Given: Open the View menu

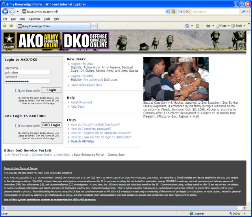Looking at the screenshot, I should (22, 19).
